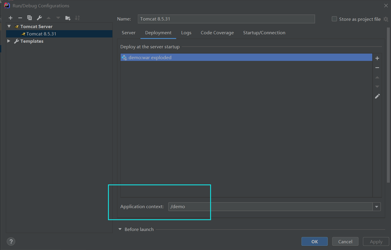Screen dimensions: 391x250
Task: Enable Store as project file checkbox
Action: click(x=334, y=19)
